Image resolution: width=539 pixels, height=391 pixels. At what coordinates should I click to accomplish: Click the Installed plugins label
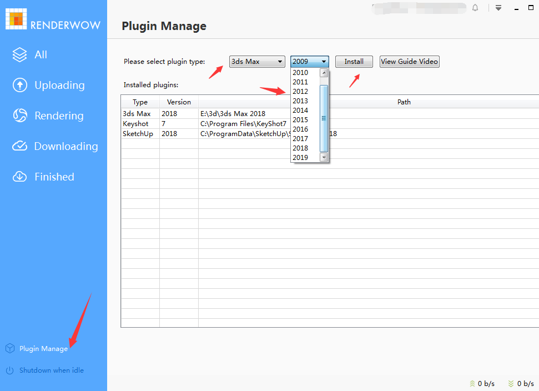point(151,85)
